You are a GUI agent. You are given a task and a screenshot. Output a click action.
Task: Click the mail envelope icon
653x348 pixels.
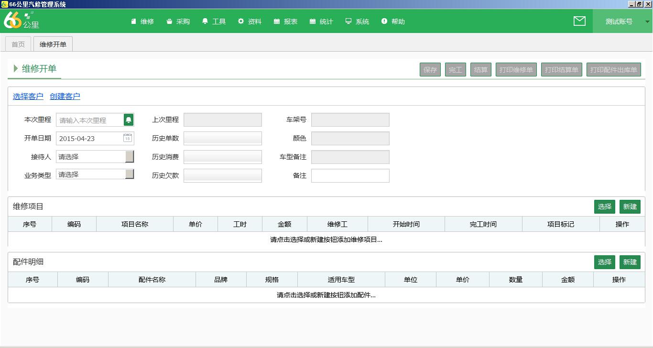click(579, 21)
